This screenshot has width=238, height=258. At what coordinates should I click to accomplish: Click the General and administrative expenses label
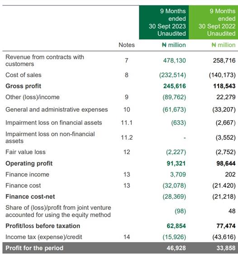pyautogui.click(x=57, y=110)
